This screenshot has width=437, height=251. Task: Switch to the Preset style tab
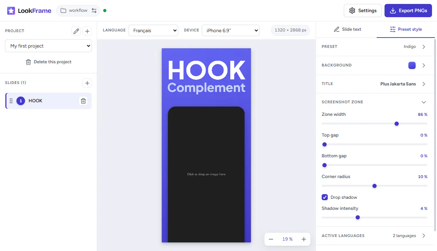coord(406,29)
